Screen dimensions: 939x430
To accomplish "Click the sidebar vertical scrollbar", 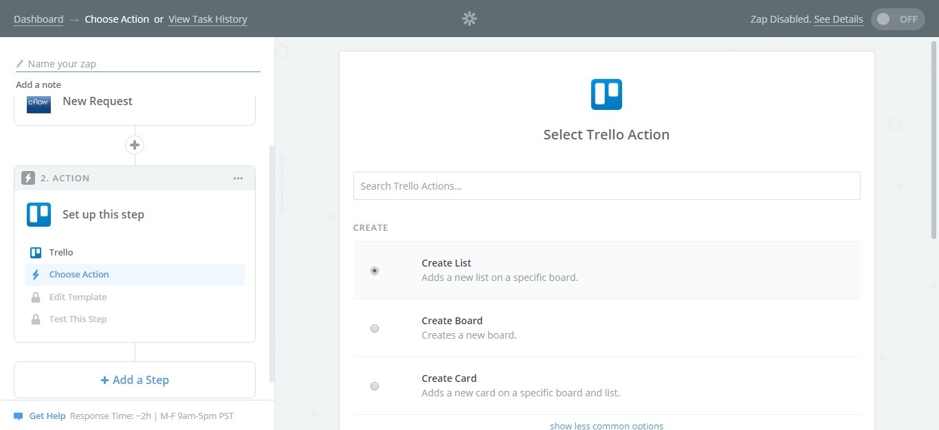I will 272,264.
